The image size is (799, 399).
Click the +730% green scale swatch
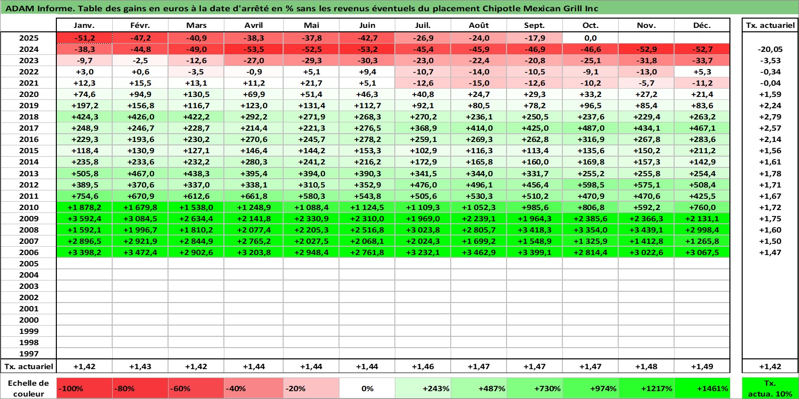pyautogui.click(x=534, y=388)
